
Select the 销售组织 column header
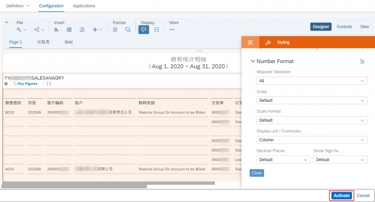pyautogui.click(x=13, y=103)
